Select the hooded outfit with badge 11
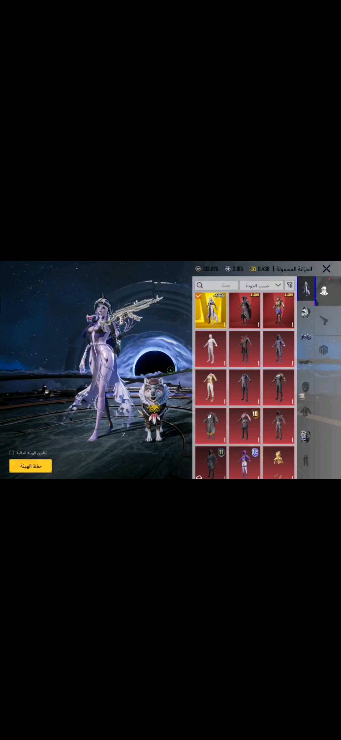This screenshot has width=341, height=740. click(211, 463)
